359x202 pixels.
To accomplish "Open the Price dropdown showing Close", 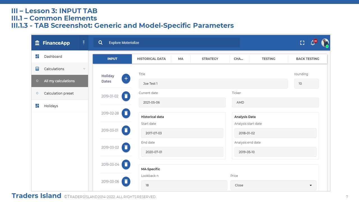I will coord(273,185).
